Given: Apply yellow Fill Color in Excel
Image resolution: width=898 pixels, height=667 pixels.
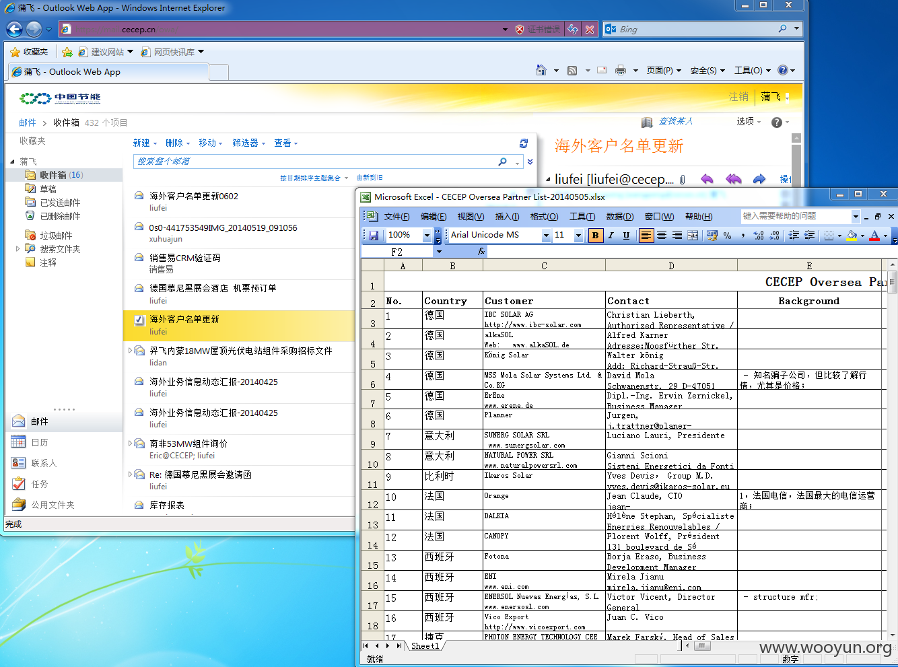Looking at the screenshot, I should tap(852, 235).
